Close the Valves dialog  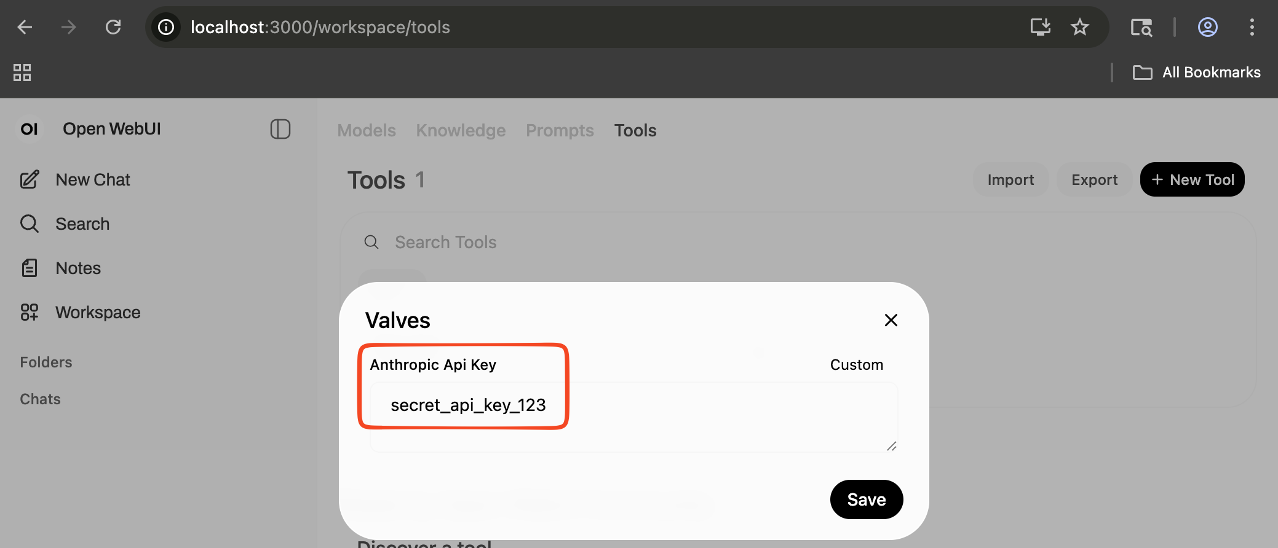891,320
